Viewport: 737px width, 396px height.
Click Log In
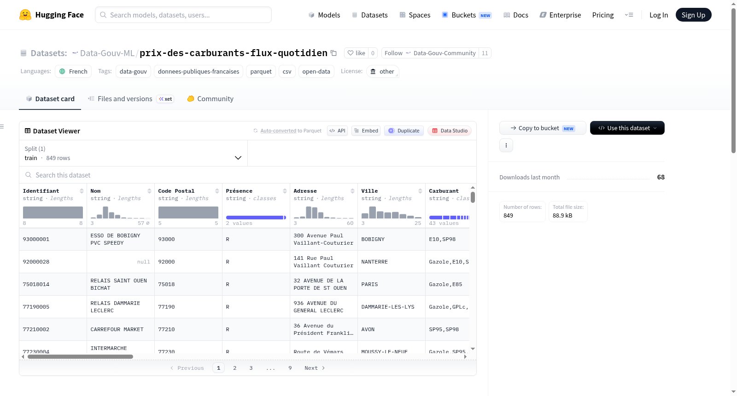coord(658,15)
